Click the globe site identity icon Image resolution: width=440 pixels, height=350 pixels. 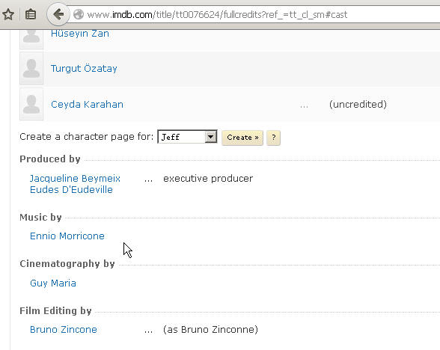point(79,14)
